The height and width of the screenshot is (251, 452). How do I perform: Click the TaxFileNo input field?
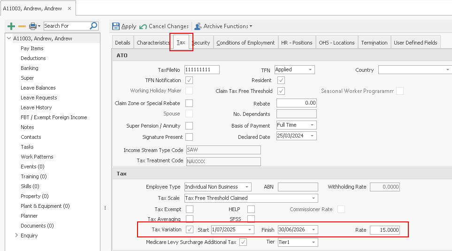(202, 70)
